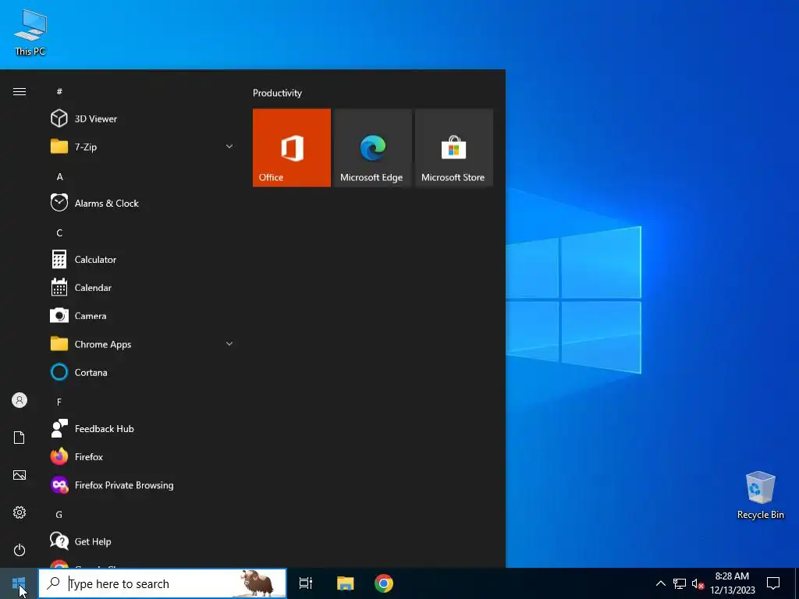799x599 pixels.
Task: Open the Calculator app
Action: pyautogui.click(x=143, y=259)
